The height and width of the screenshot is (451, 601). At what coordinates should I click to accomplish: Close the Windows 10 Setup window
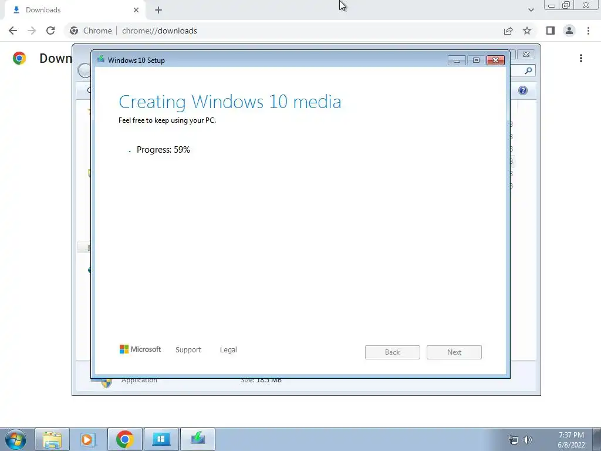[495, 60]
